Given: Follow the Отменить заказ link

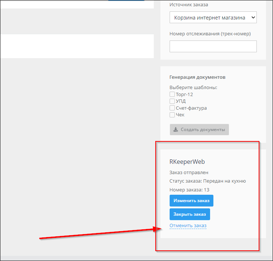Looking at the screenshot, I should coord(188,226).
